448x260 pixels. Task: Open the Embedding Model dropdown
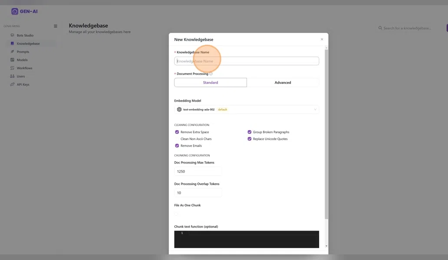247,110
